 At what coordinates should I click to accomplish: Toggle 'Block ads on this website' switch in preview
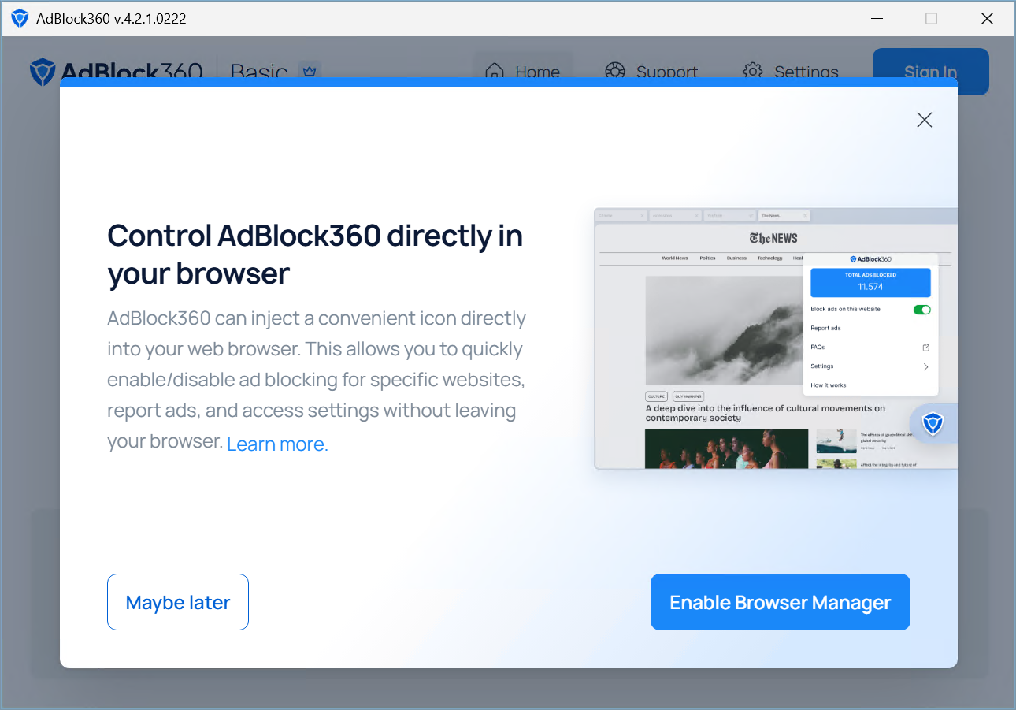pos(921,310)
